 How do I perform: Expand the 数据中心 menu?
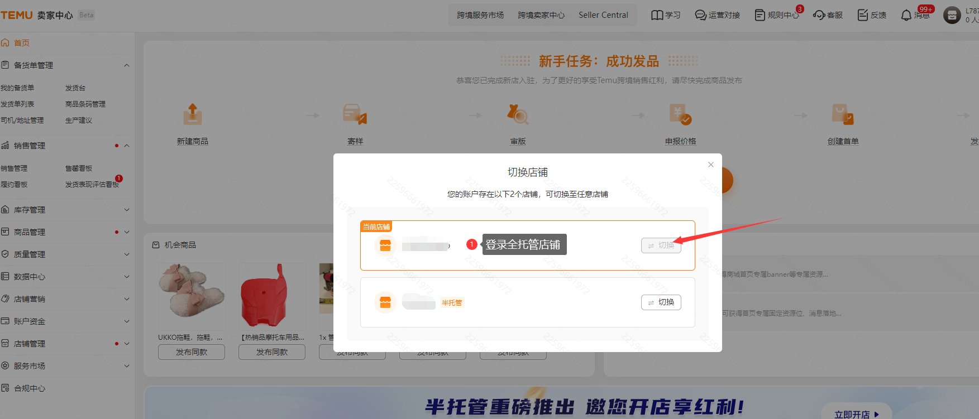127,277
